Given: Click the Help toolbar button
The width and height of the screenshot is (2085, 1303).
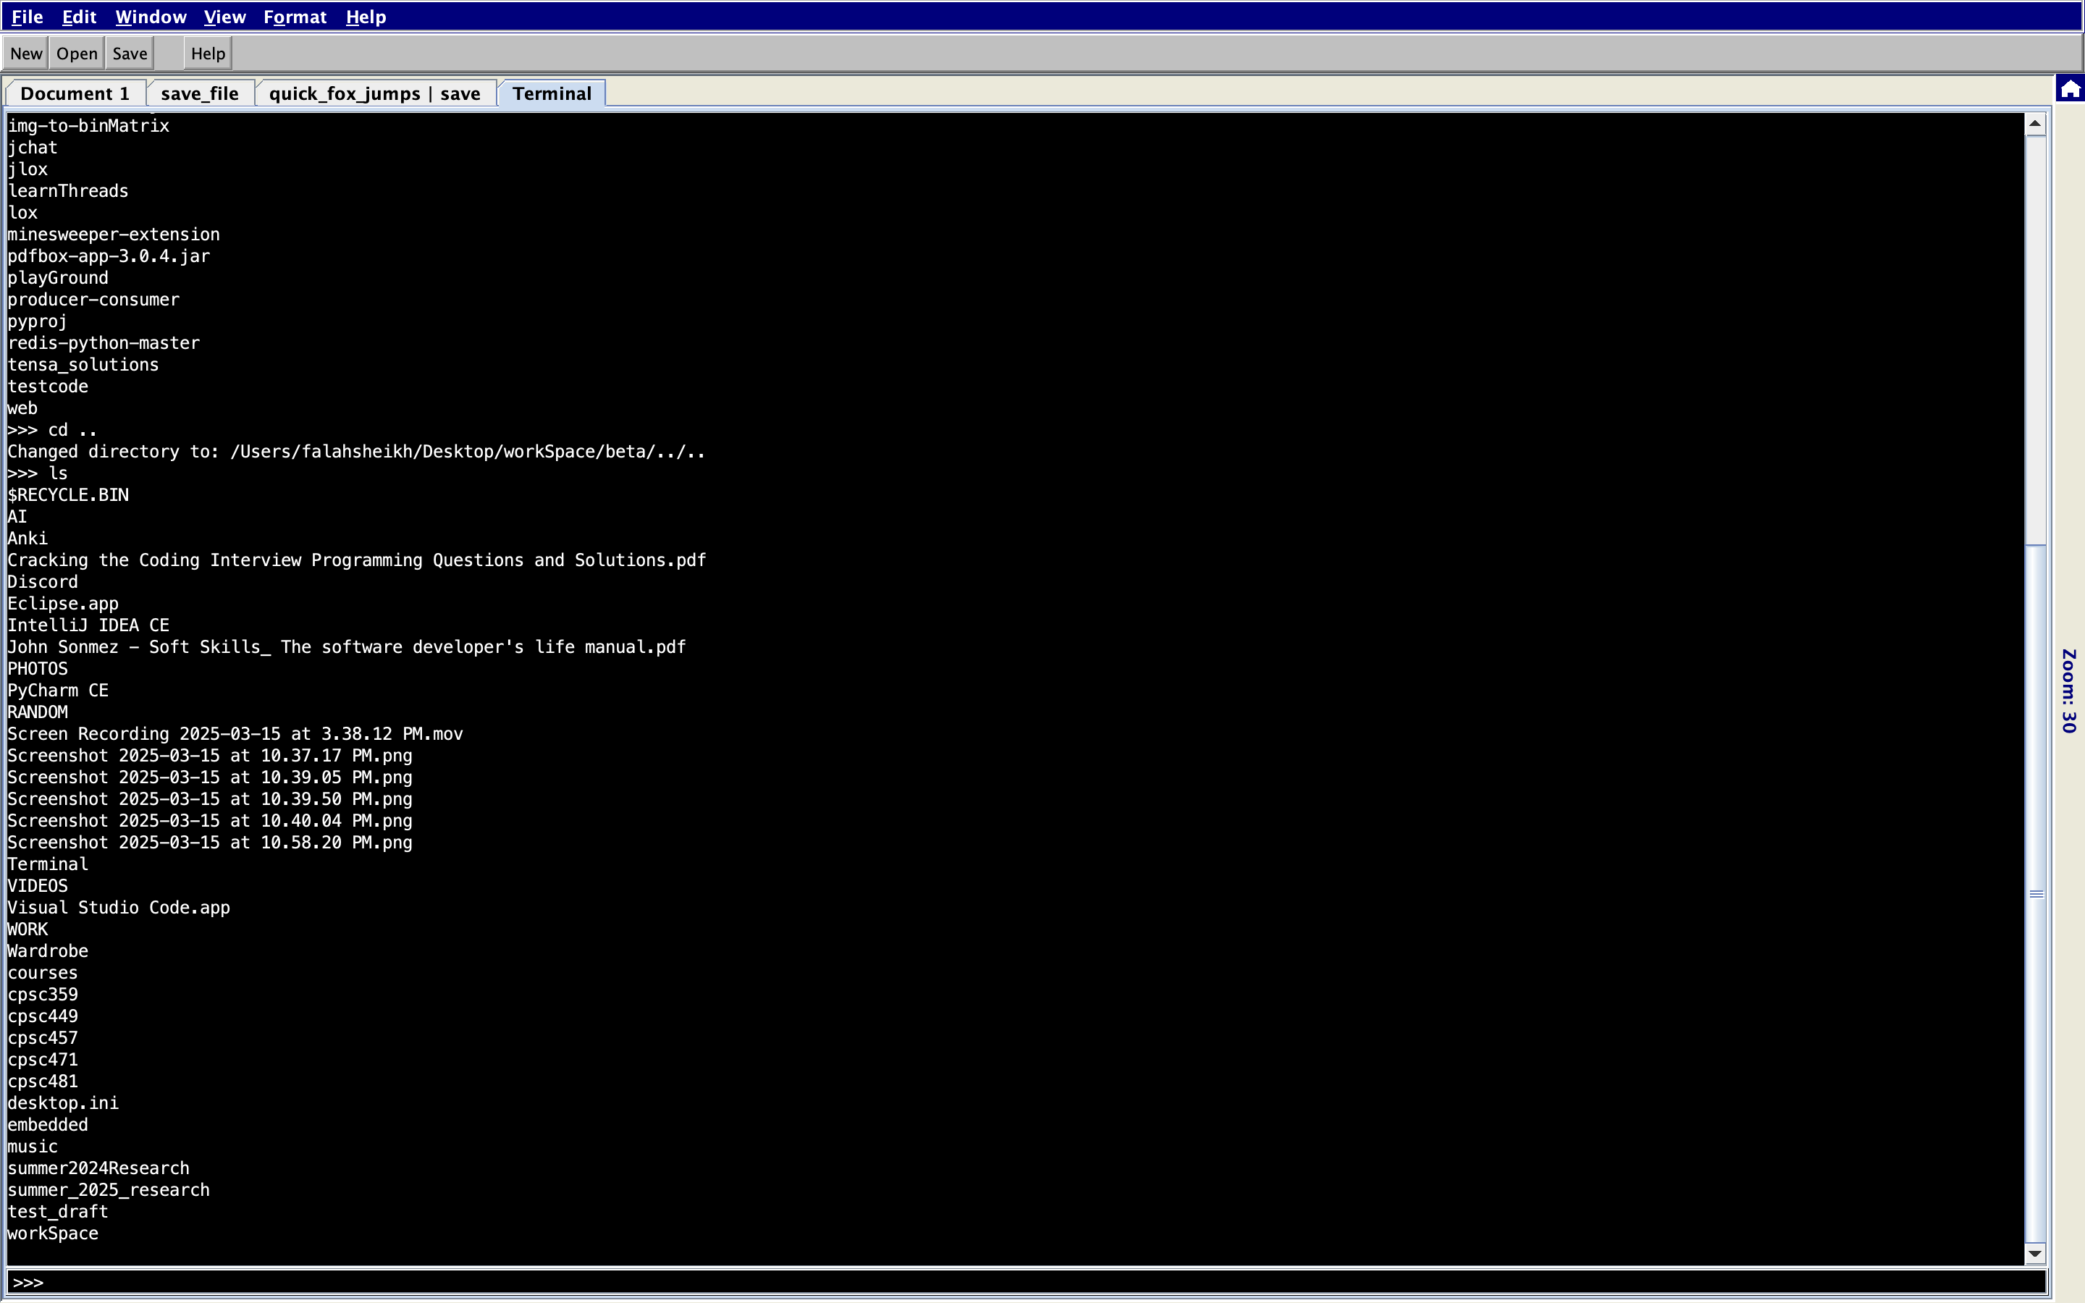Looking at the screenshot, I should point(207,53).
